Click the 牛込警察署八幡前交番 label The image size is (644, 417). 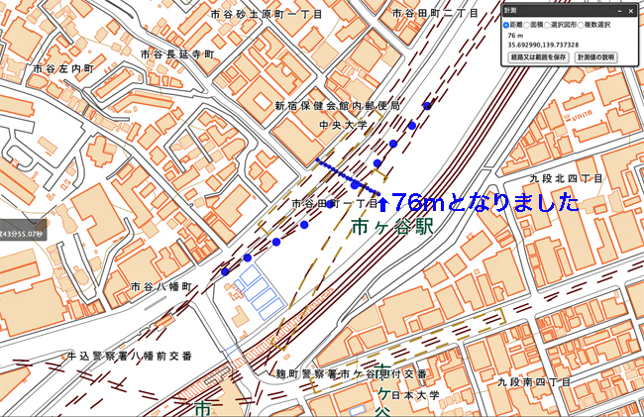point(130,356)
